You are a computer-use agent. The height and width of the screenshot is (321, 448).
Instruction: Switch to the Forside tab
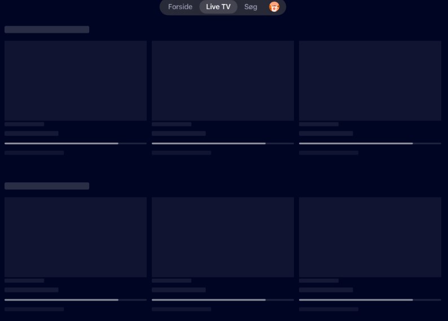(180, 7)
